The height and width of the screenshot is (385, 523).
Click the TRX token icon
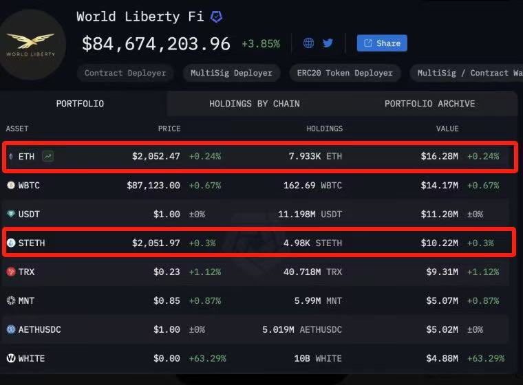[x=11, y=272]
